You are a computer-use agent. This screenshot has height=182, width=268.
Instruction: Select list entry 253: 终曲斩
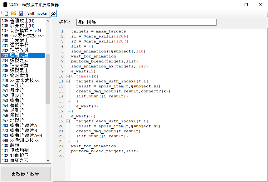pyautogui.click(x=23, y=101)
